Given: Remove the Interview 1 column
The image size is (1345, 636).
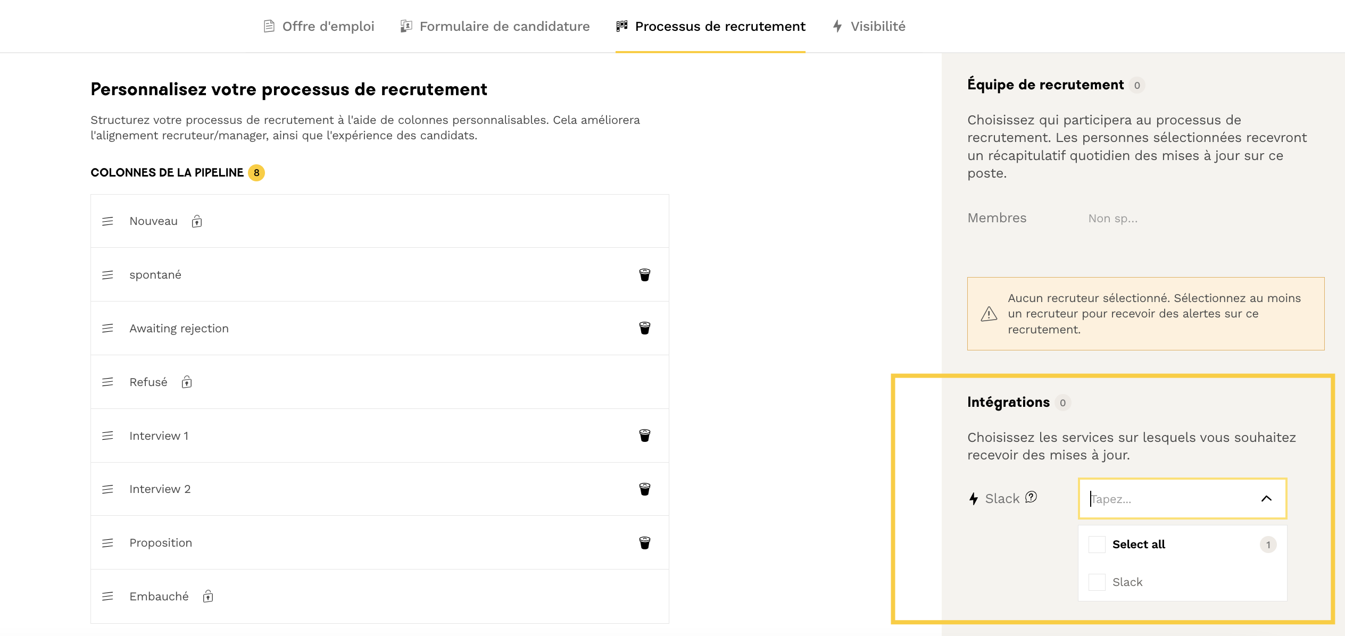Looking at the screenshot, I should click(644, 436).
